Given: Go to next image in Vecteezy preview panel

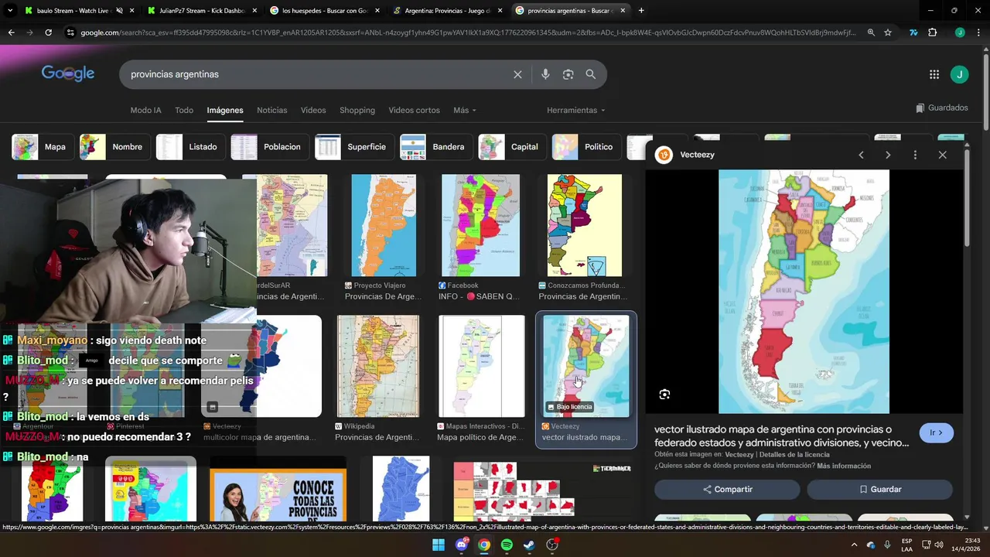Looking at the screenshot, I should pyautogui.click(x=888, y=155).
